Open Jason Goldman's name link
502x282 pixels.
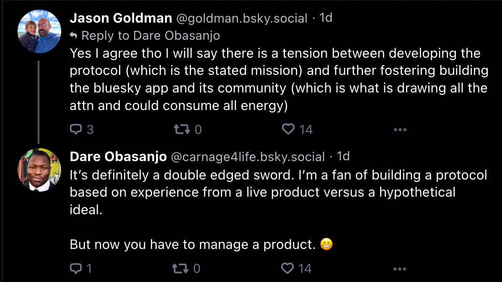pos(121,18)
